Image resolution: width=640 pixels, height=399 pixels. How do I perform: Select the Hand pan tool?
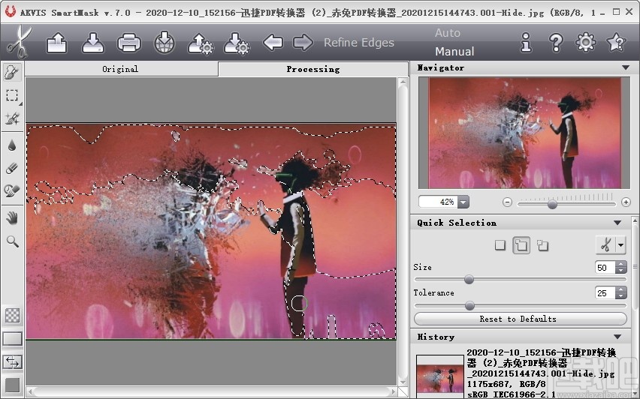click(x=12, y=218)
